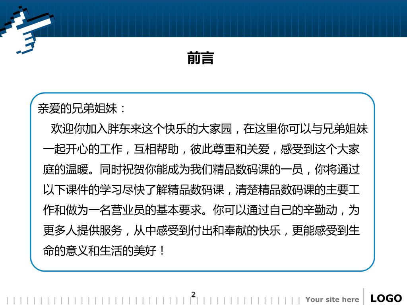This screenshot has height=305, width=407.
Task: Click the slide title 前言
Action: (x=201, y=58)
